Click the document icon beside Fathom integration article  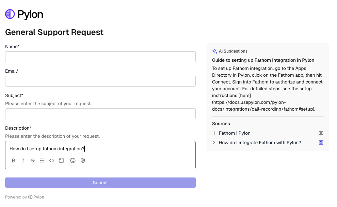(321, 143)
